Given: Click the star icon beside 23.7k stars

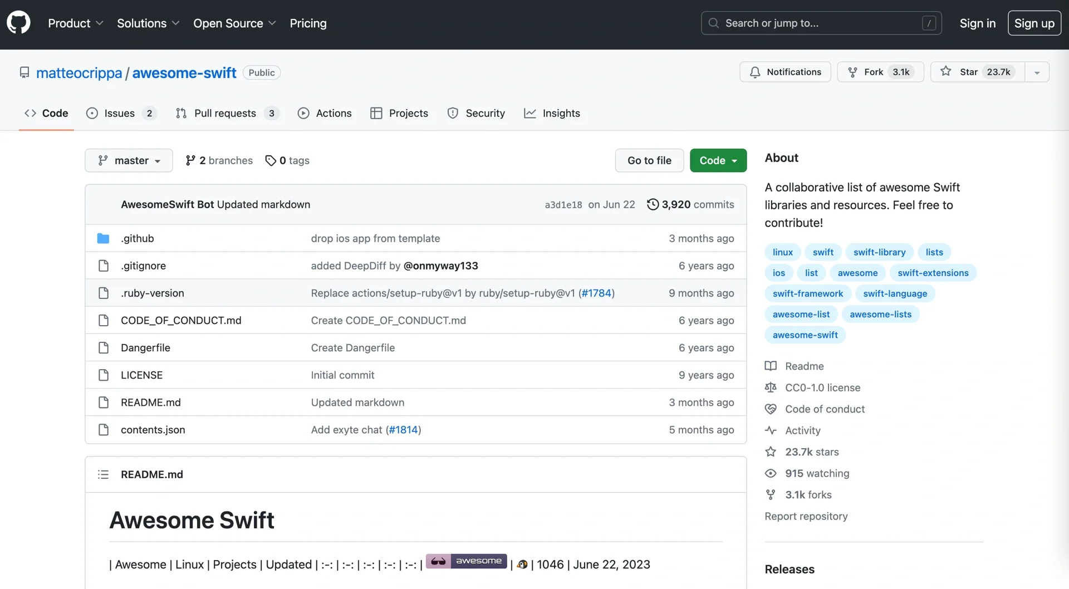Looking at the screenshot, I should pos(771,451).
